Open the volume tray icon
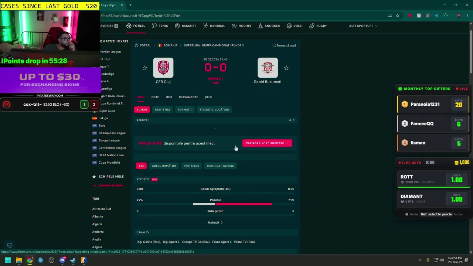This screenshot has width=473, height=266. pyautogui.click(x=442, y=260)
